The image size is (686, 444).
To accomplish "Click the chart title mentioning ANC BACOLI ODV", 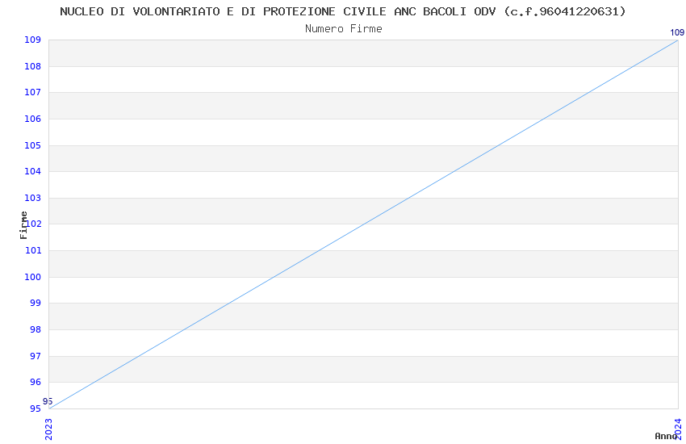I will click(342, 11).
